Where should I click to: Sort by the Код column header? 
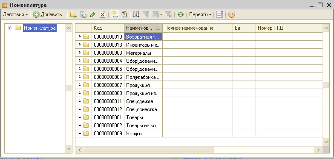(108, 28)
